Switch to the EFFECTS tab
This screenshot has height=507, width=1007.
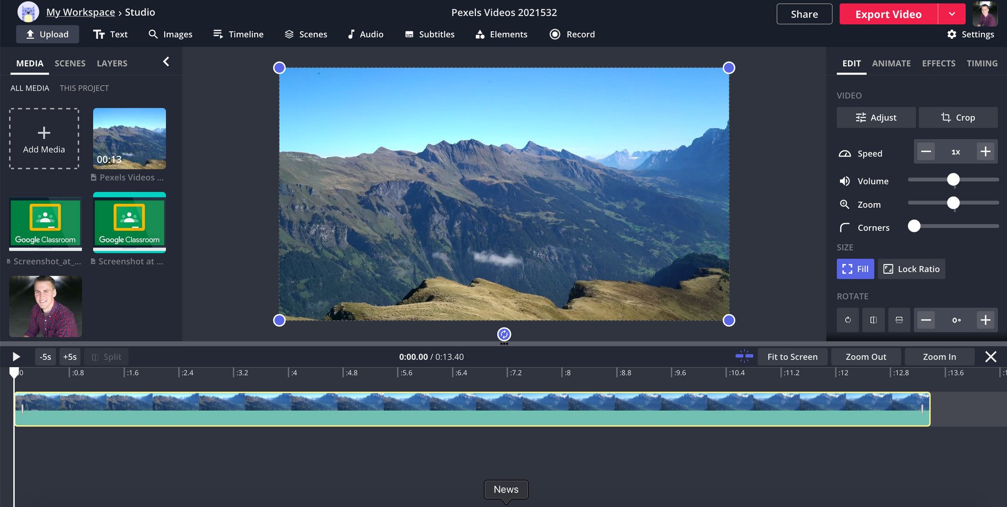pyautogui.click(x=939, y=63)
